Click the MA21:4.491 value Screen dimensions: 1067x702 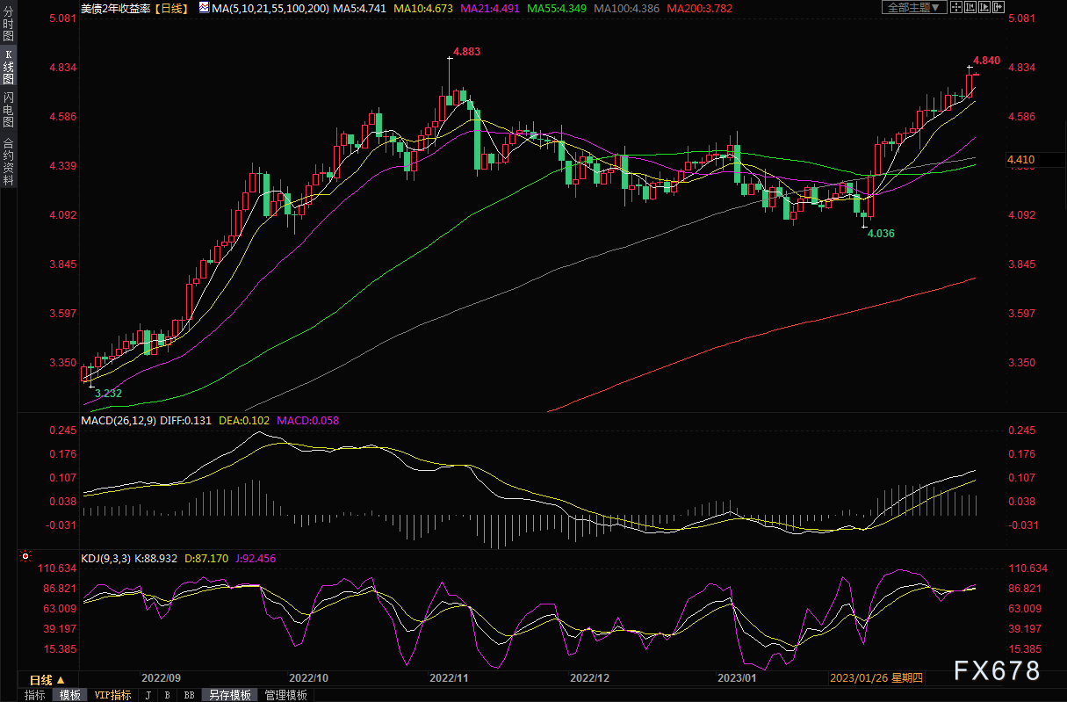coord(490,8)
